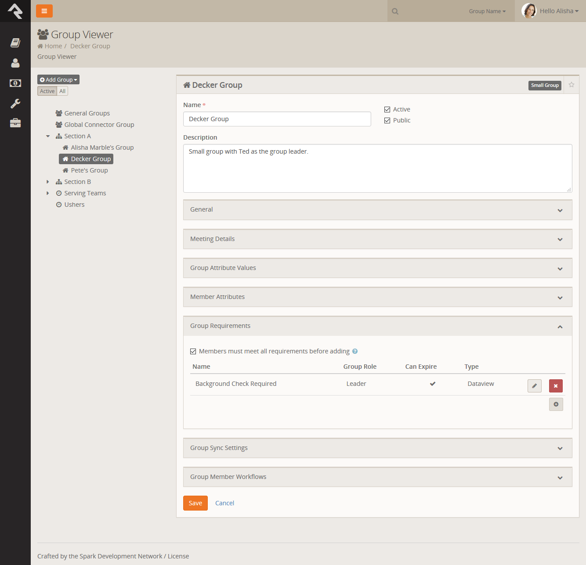This screenshot has width=586, height=565.
Task: Switch the group filter to All
Action: (62, 91)
